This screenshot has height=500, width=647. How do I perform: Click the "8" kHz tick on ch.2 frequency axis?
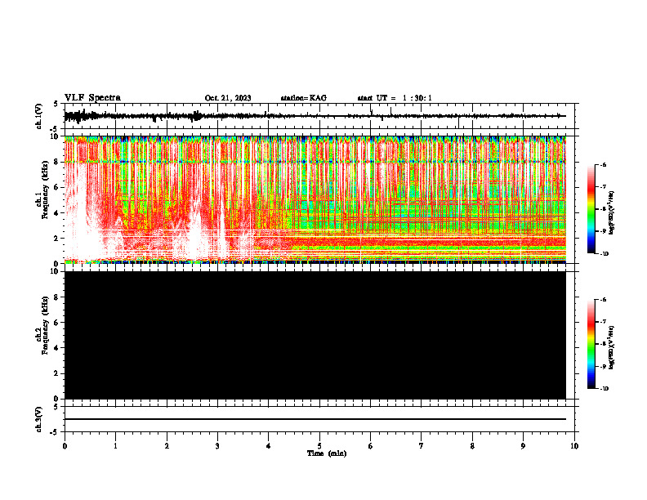pyautogui.click(x=57, y=297)
